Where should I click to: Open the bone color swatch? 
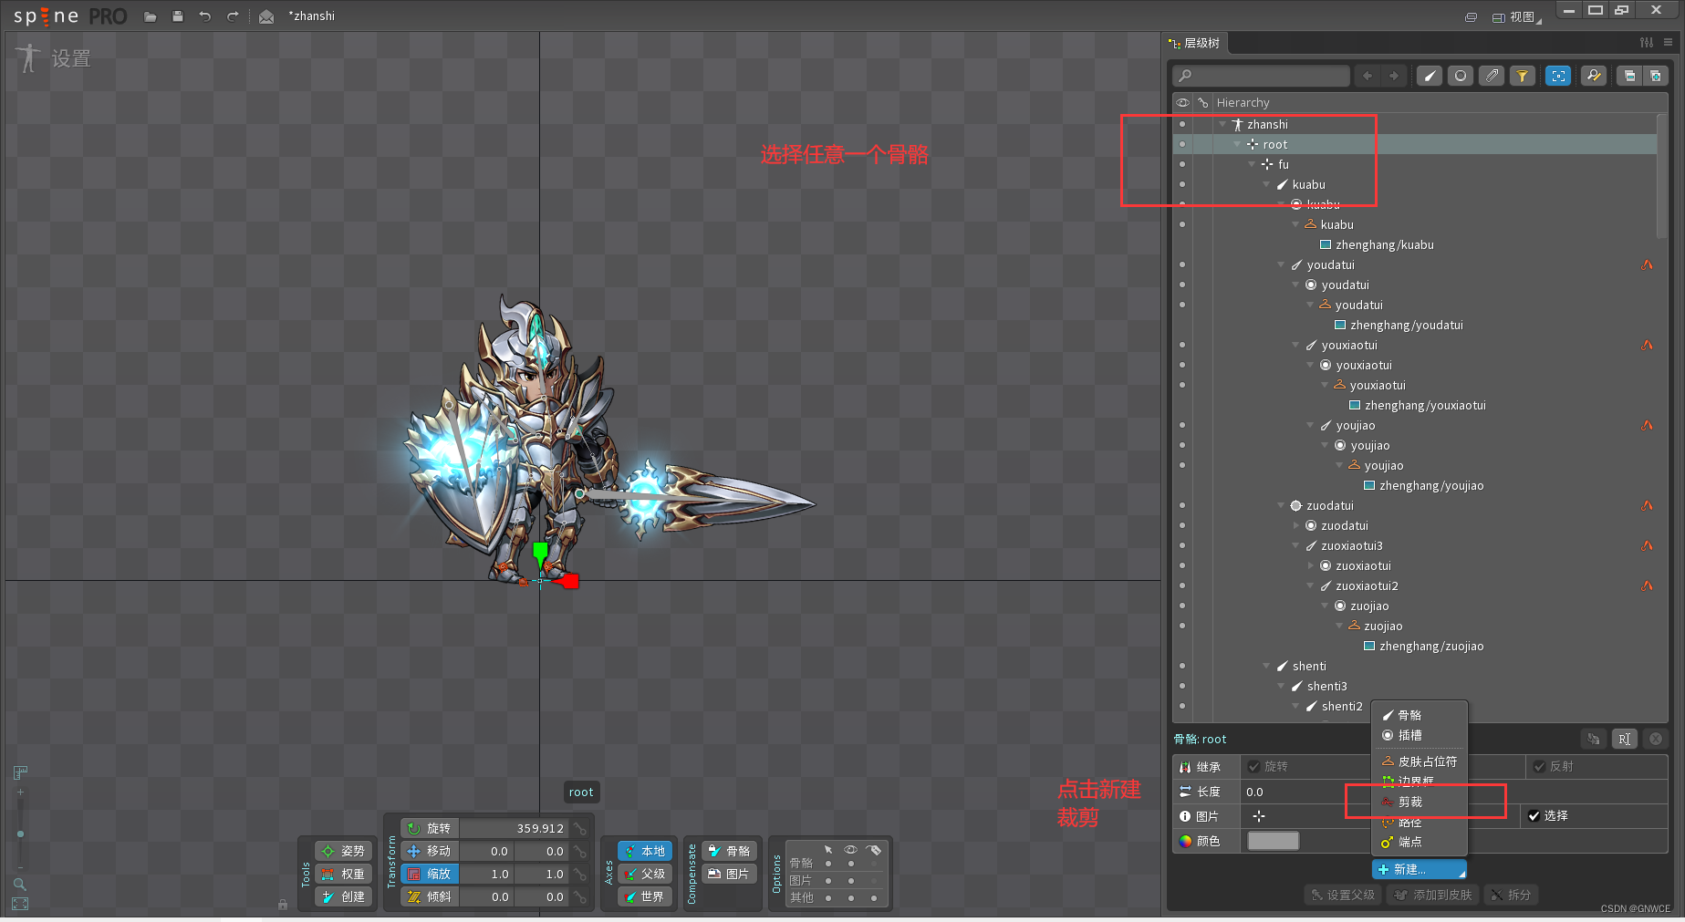coord(1274,841)
